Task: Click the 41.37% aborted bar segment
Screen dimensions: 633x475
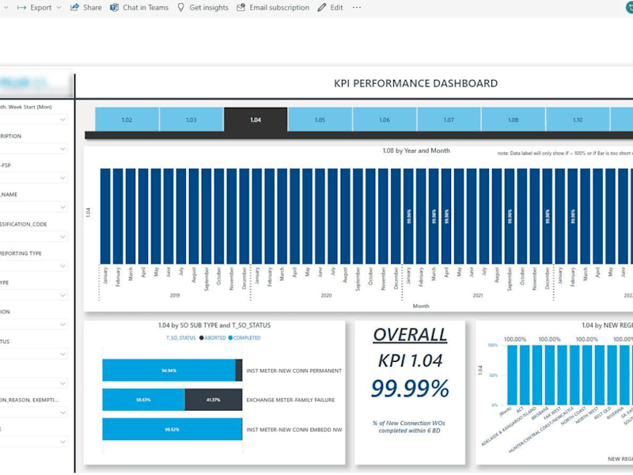Action: coord(214,400)
